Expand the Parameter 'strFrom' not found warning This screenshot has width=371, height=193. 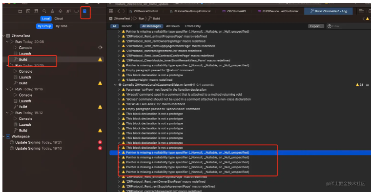(x=119, y=90)
